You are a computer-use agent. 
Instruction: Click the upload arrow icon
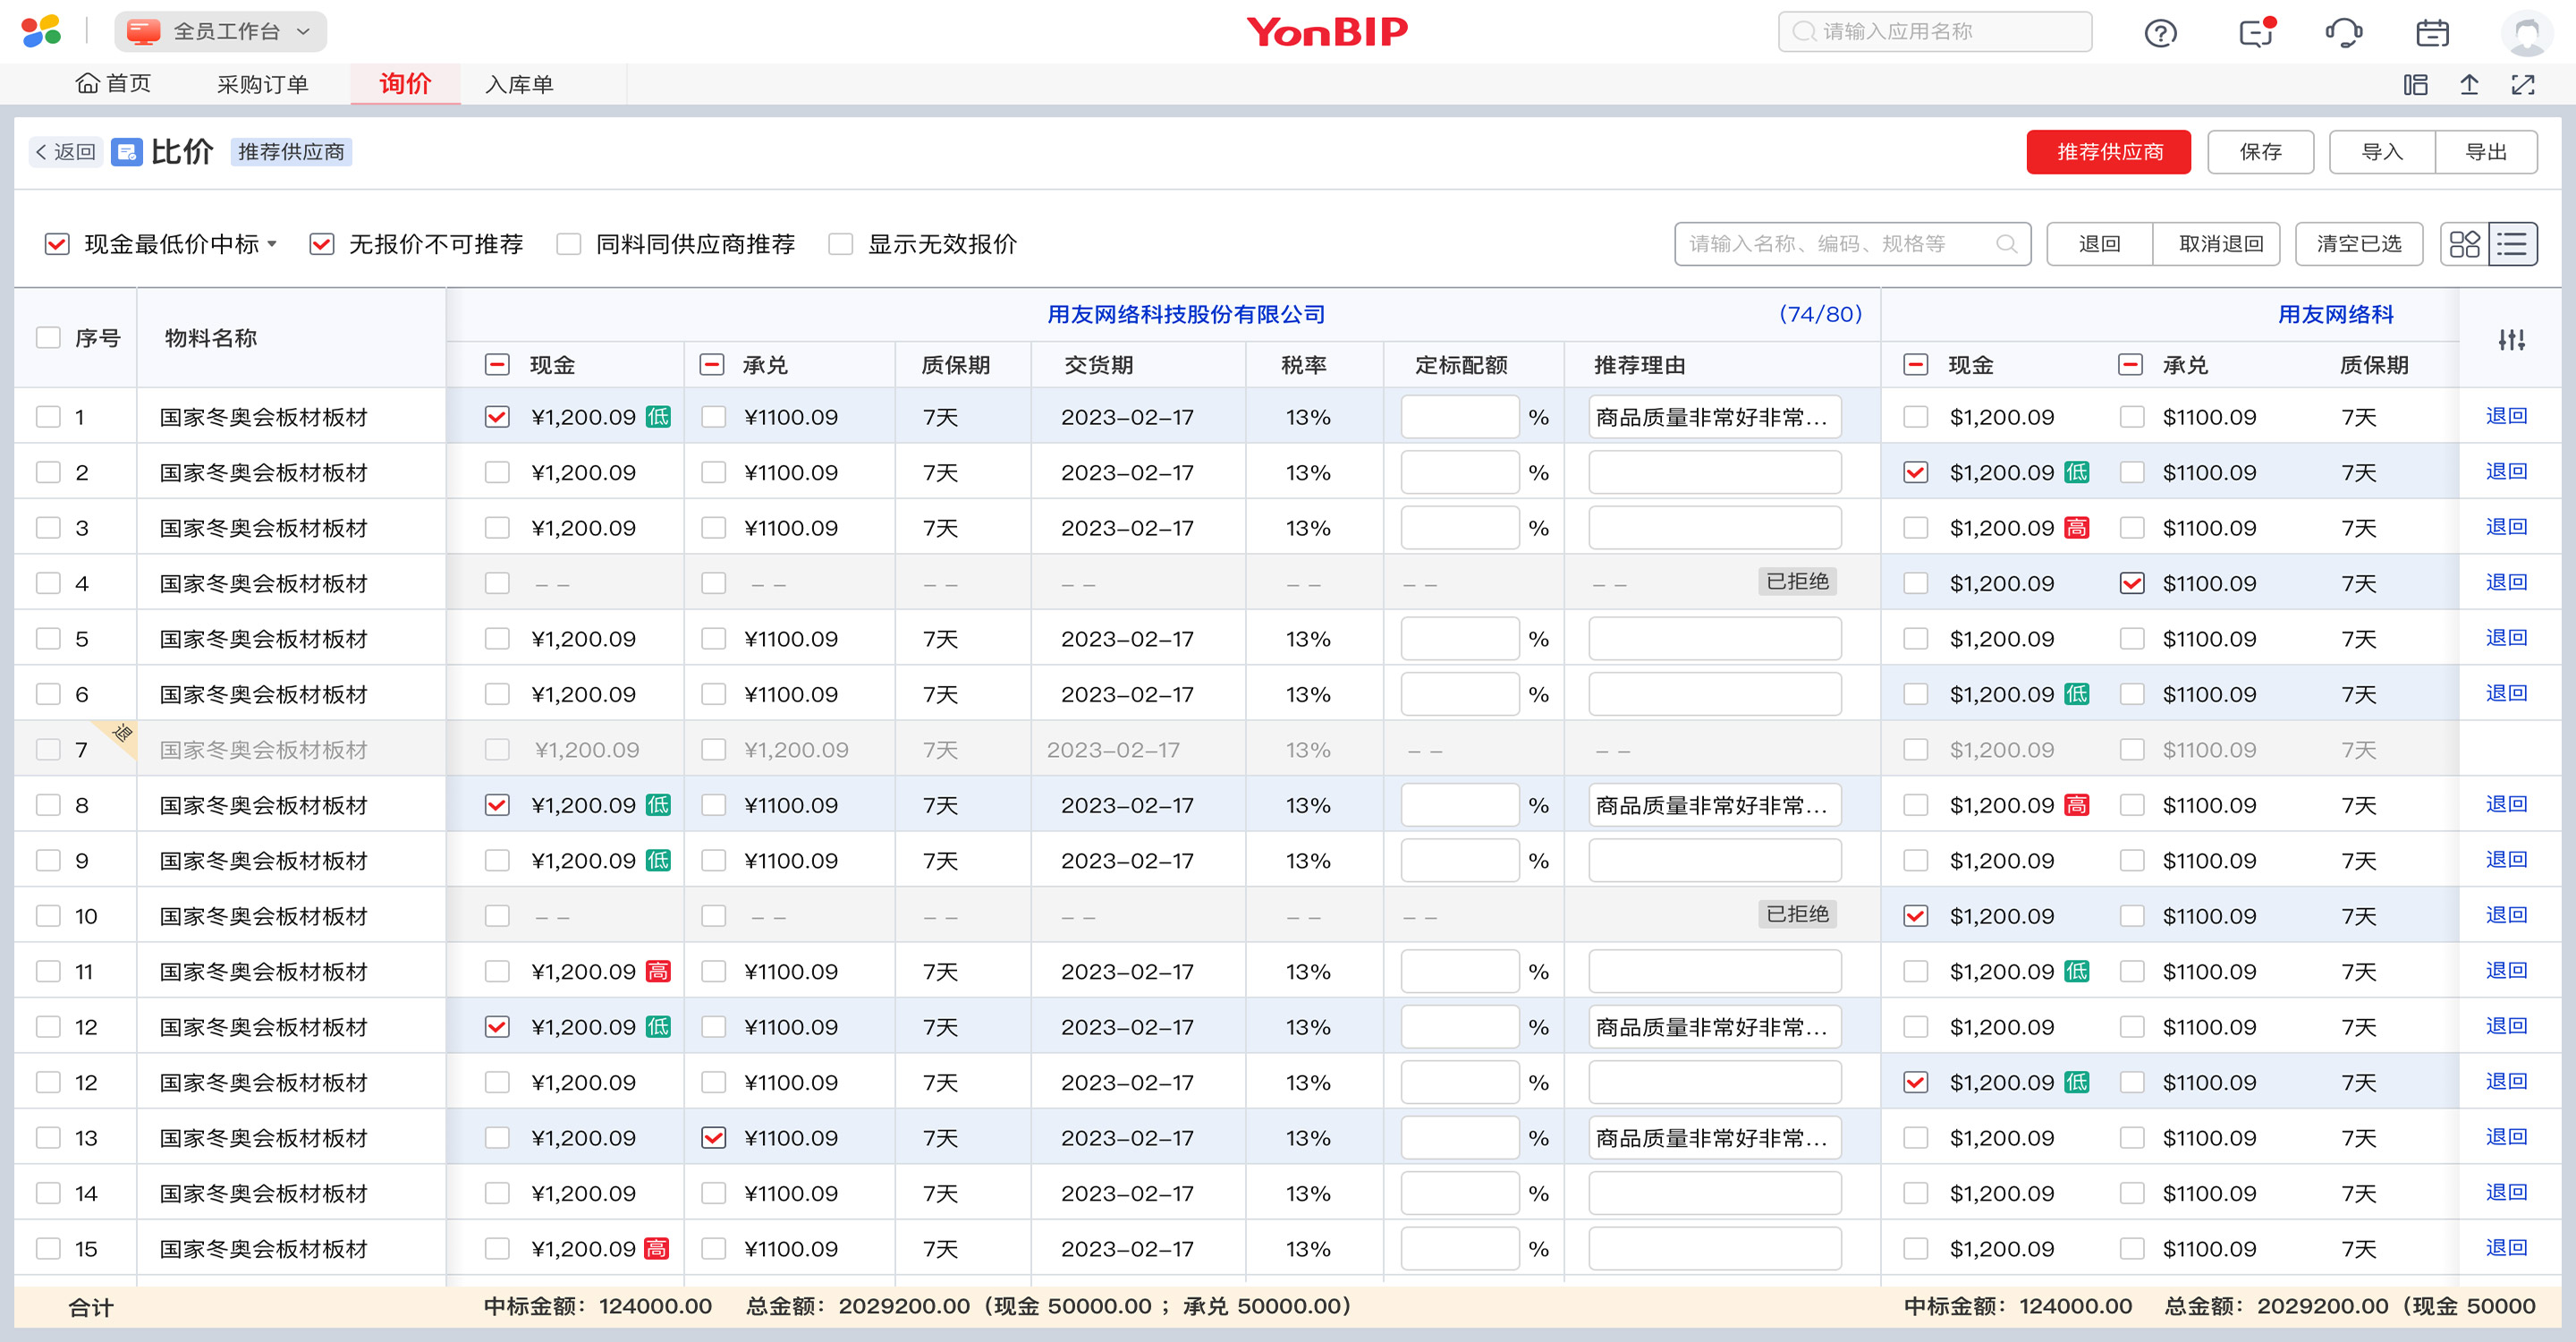click(2469, 85)
